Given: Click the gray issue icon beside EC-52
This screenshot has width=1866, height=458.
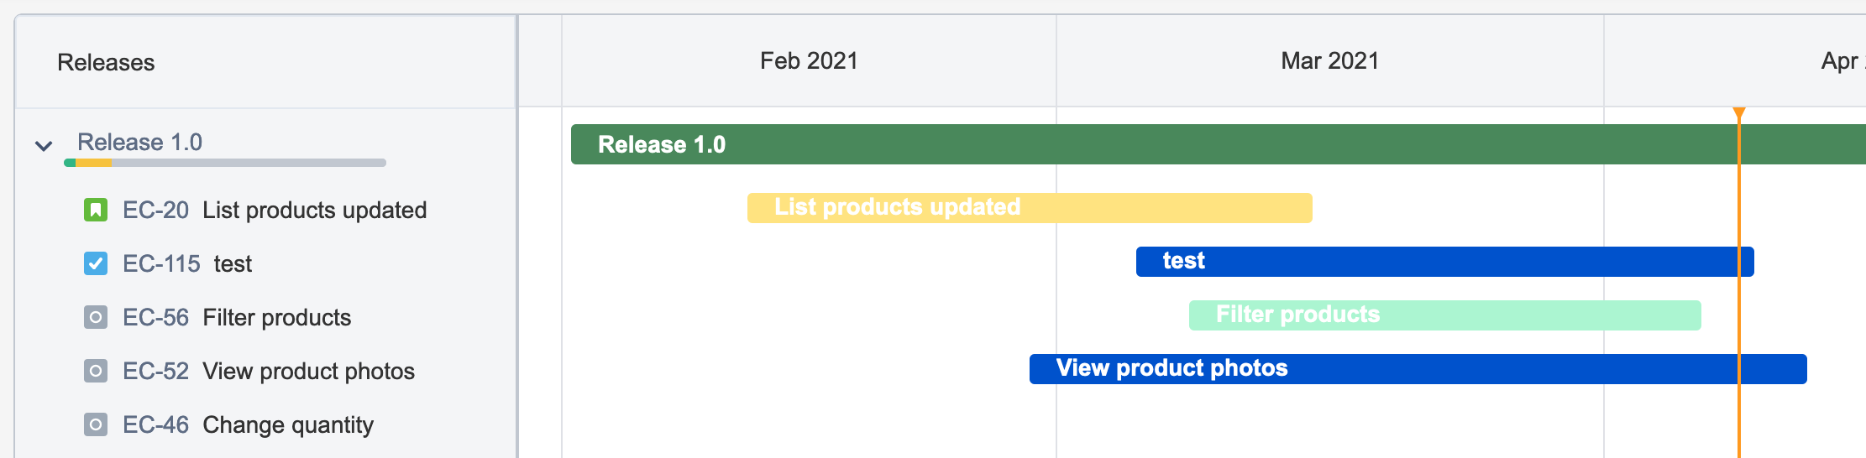Looking at the screenshot, I should pos(96,371).
